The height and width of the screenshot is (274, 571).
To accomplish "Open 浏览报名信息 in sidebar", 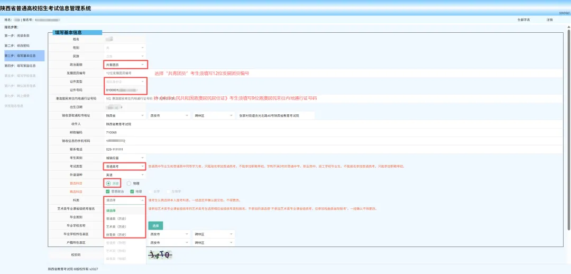I will coord(14,106).
